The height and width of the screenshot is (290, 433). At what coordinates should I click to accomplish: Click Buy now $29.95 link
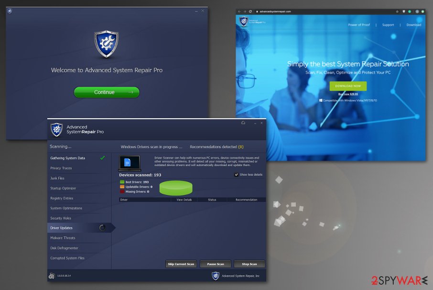click(348, 94)
